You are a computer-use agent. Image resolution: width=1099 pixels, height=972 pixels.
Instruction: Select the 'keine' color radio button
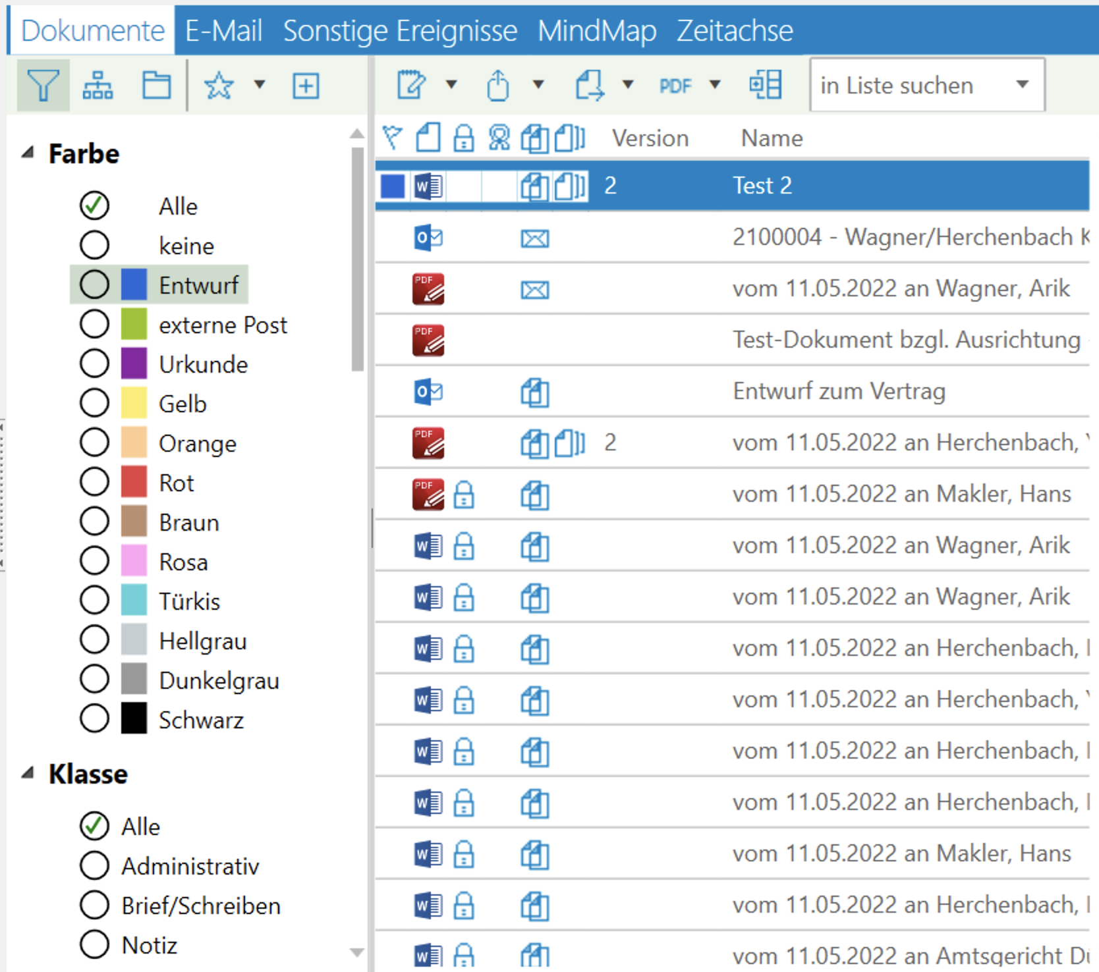tap(94, 246)
